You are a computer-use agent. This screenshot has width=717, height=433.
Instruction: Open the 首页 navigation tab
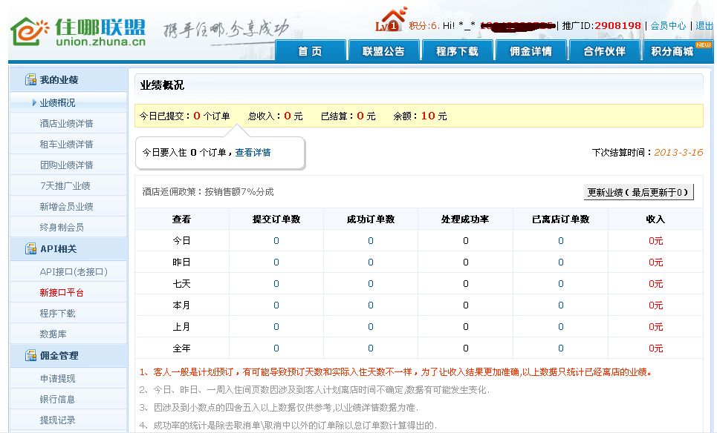pyautogui.click(x=310, y=51)
